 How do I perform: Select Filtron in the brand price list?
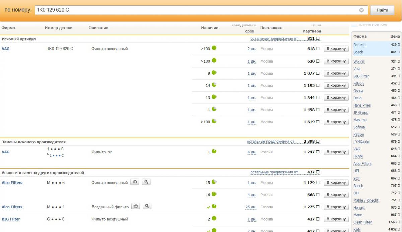coord(358,84)
